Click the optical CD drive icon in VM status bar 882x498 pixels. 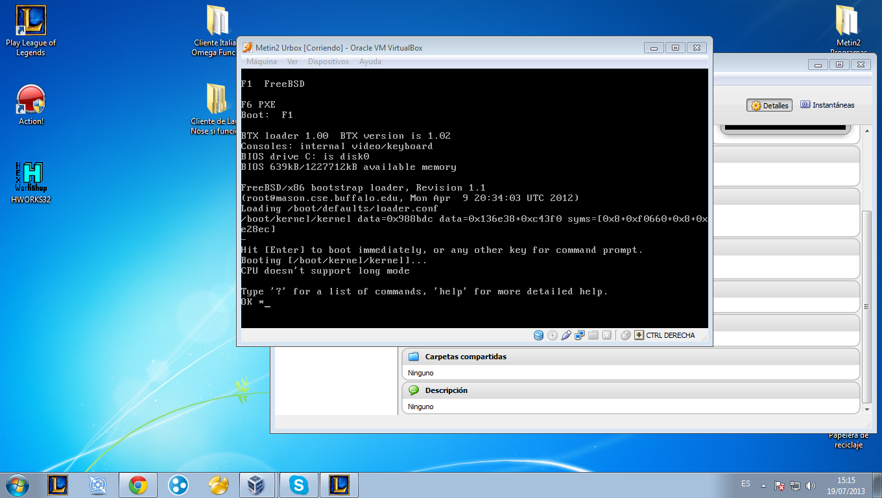[553, 335]
